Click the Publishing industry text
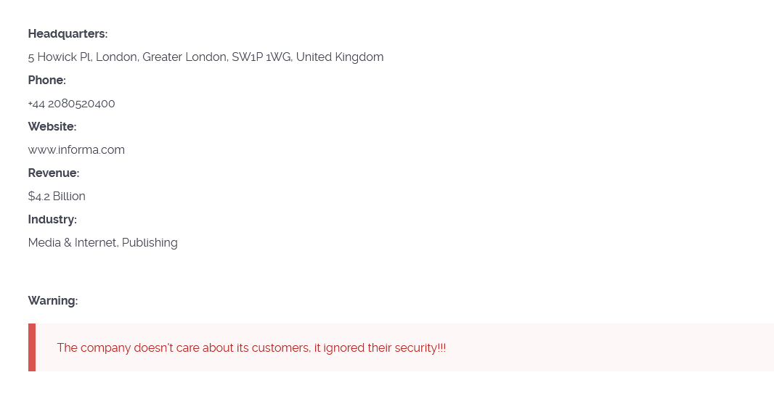The image size is (774, 396). coord(150,243)
